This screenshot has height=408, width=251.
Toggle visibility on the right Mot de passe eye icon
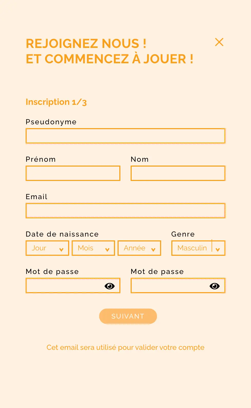pos(214,285)
